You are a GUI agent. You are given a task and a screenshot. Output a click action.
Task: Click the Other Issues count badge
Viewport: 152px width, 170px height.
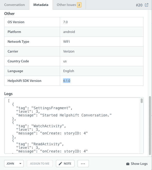(79, 5)
